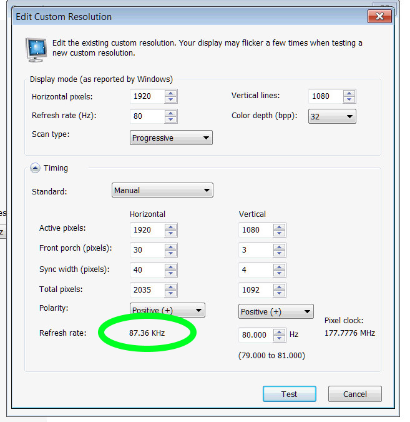The width and height of the screenshot is (410, 422).
Task: Collapse the Timing section expander
Action: coord(35,168)
